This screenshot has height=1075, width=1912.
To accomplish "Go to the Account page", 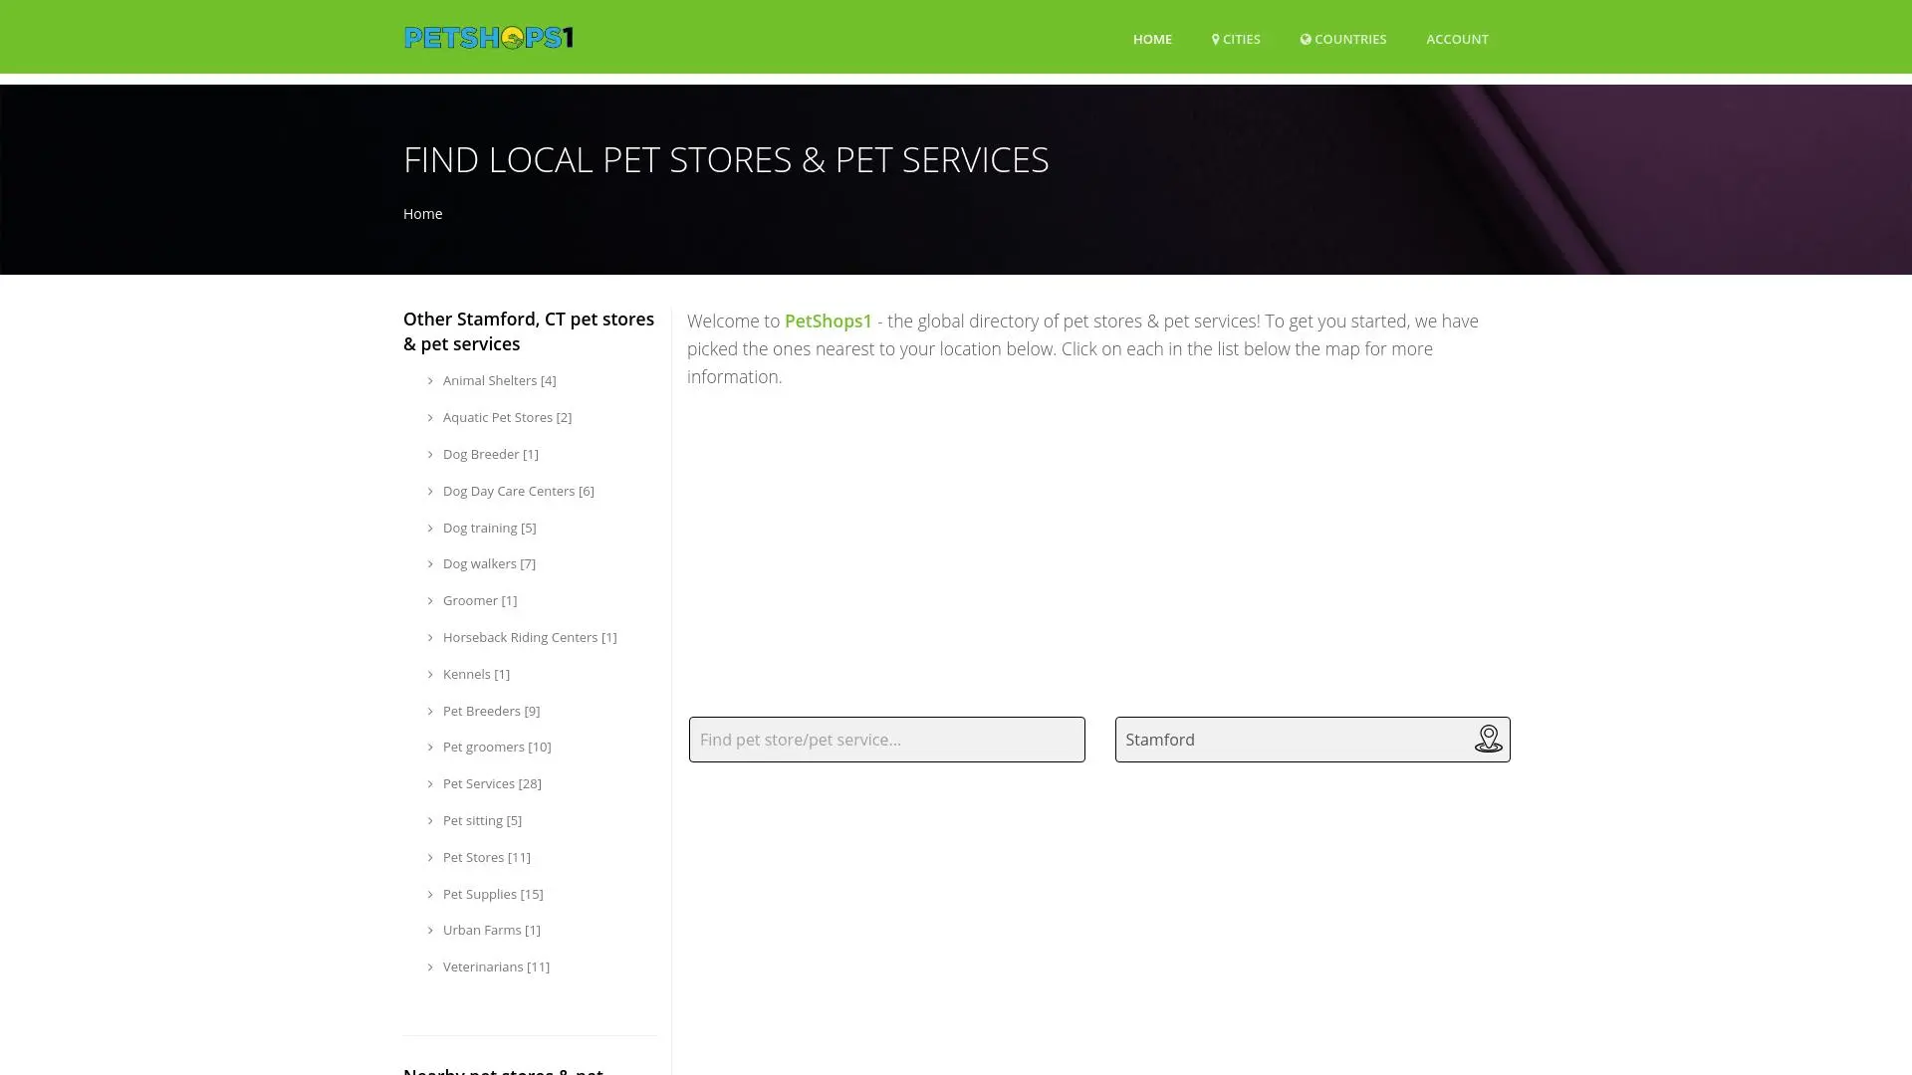I will (1456, 39).
